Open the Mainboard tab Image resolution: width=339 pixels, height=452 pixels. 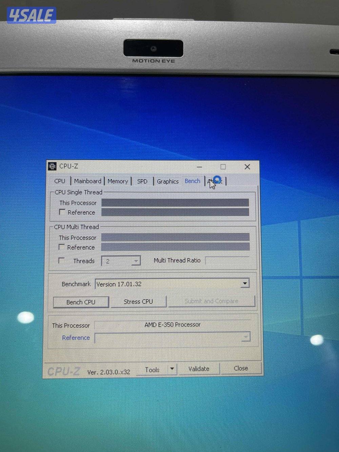[87, 181]
